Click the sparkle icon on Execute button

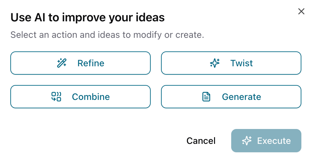coord(247,141)
